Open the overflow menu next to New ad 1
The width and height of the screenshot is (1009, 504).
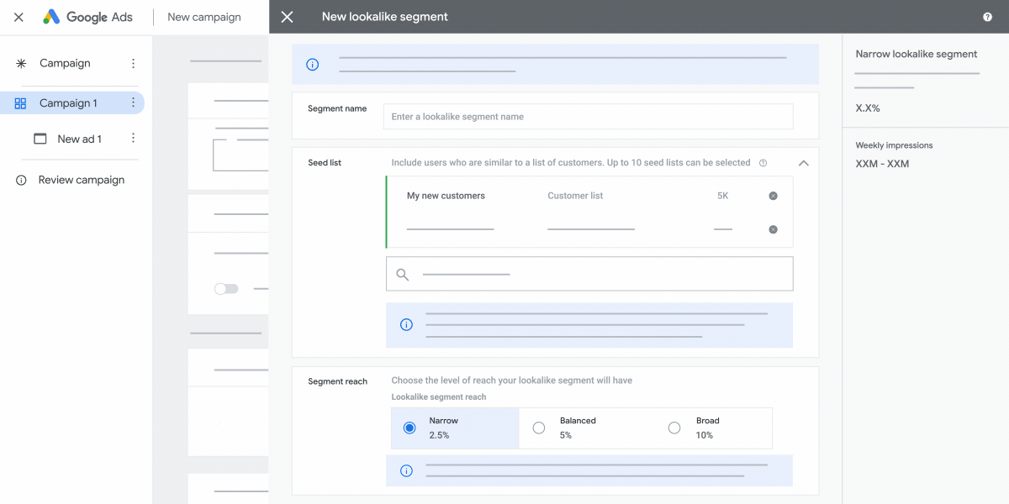point(133,138)
